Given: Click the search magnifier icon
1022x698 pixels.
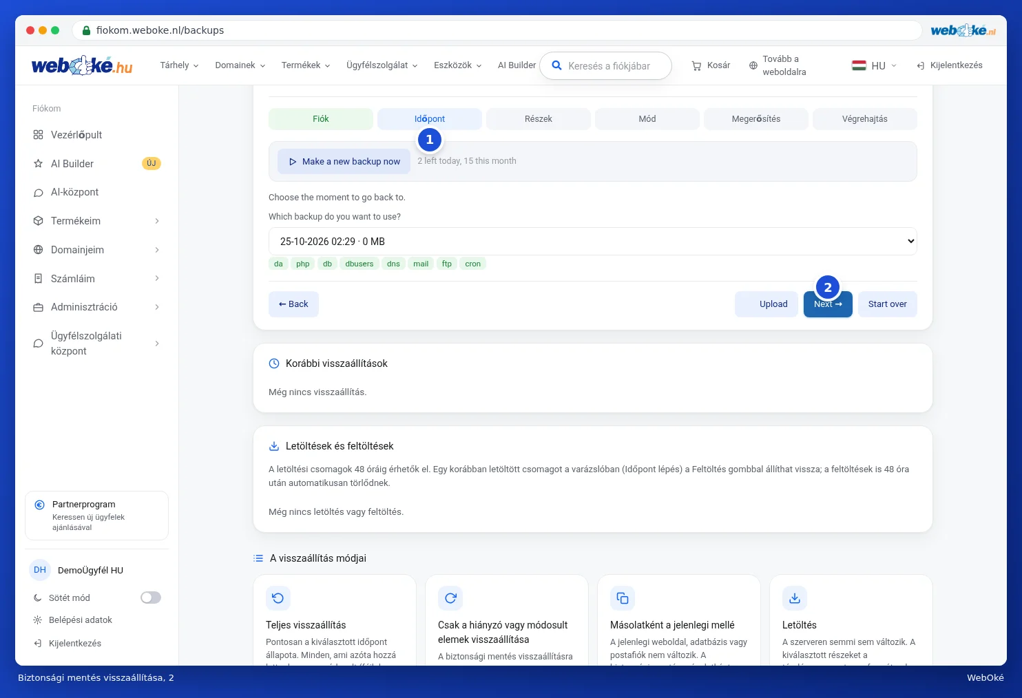Looking at the screenshot, I should coord(556,65).
